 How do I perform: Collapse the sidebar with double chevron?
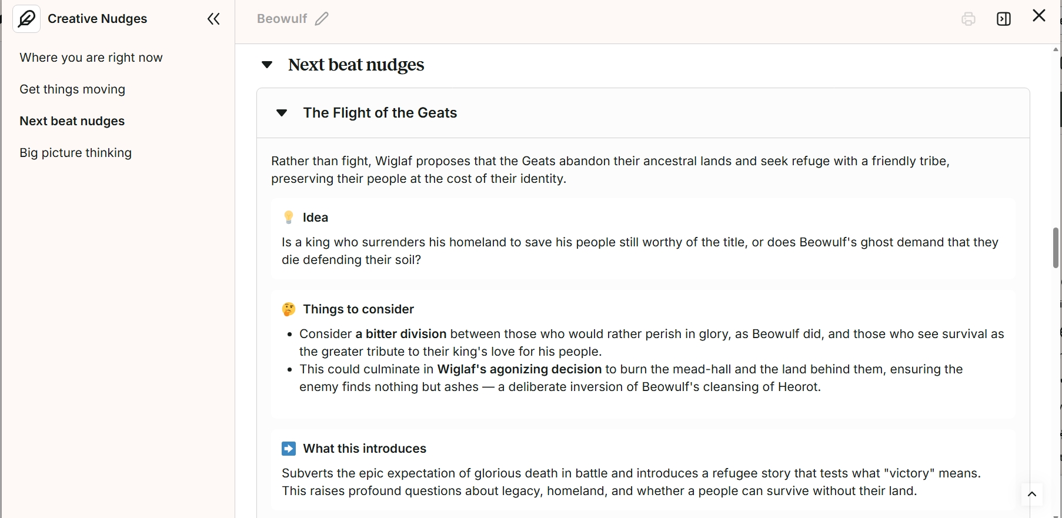(x=213, y=19)
